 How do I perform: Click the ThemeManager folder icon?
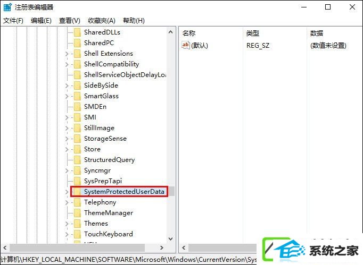point(77,213)
